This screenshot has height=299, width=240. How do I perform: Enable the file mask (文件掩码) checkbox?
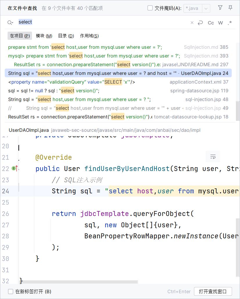click(150, 8)
